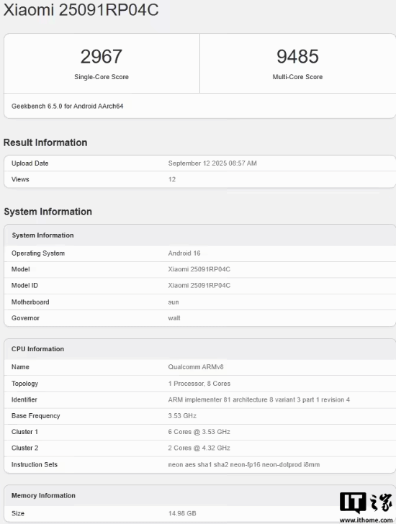Select the Qualcomm ARMv8 CPU name

(x=196, y=367)
